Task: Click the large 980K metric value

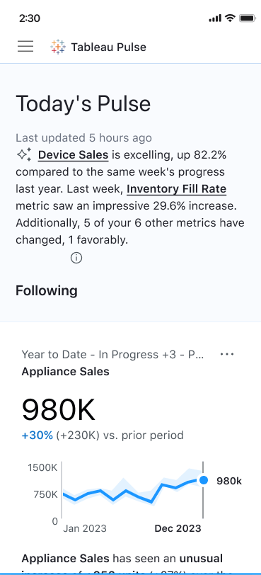Action: tap(59, 409)
